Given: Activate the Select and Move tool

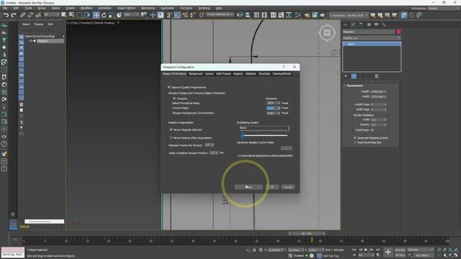Looking at the screenshot, I should 96,15.
